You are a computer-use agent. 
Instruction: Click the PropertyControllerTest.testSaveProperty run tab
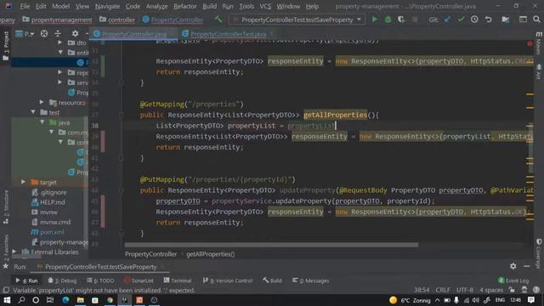[100, 266]
